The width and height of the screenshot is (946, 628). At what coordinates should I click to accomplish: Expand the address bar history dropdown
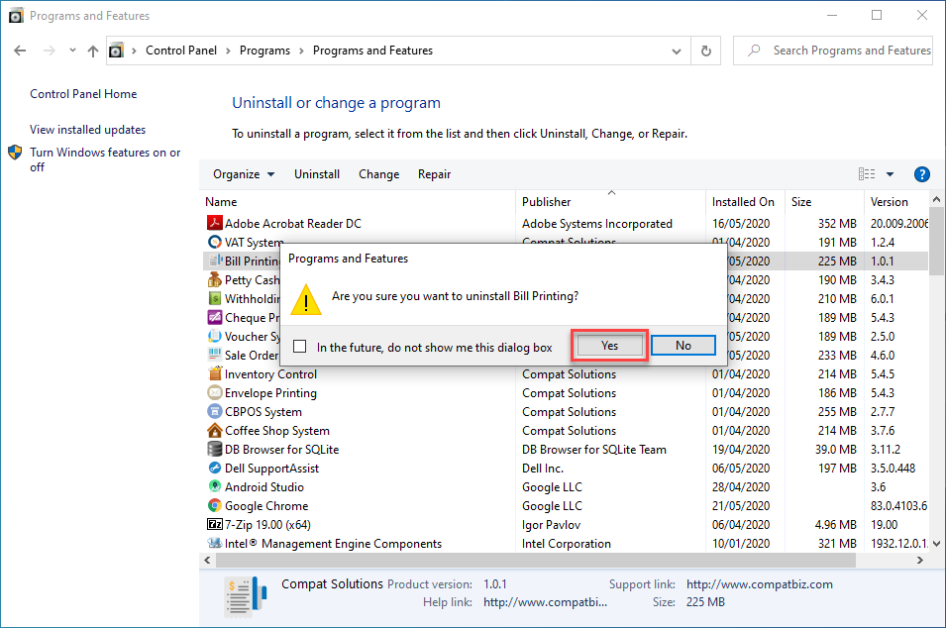tap(677, 52)
